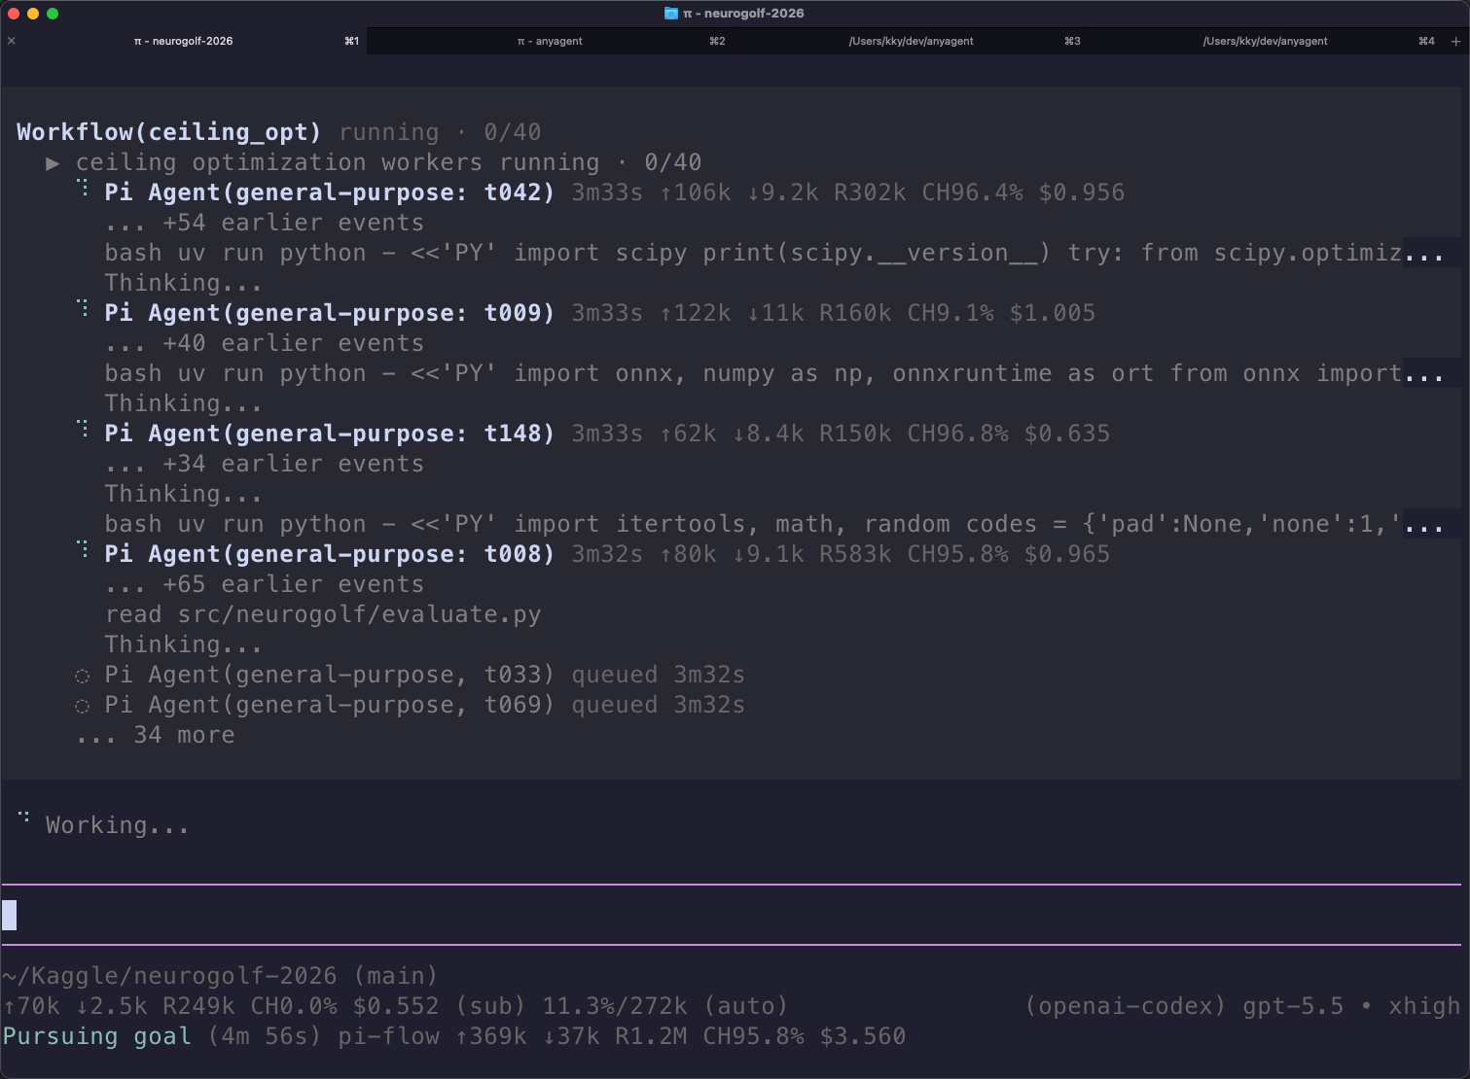This screenshot has width=1470, height=1079.
Task: Select queued Pi Agent t033 row
Action: coord(411,675)
